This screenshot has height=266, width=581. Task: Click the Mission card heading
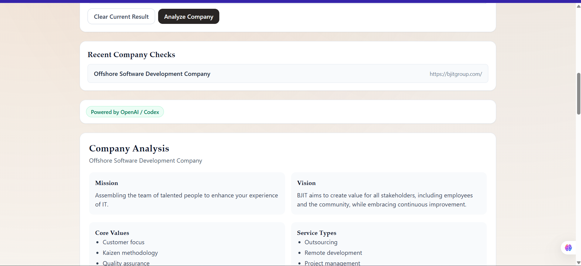pos(107,183)
